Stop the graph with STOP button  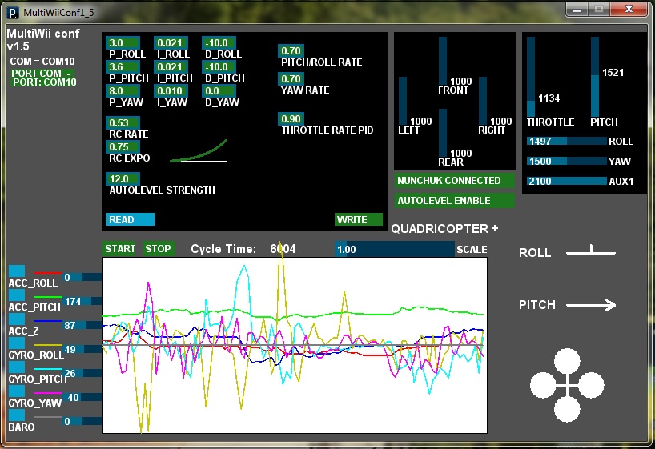point(158,249)
